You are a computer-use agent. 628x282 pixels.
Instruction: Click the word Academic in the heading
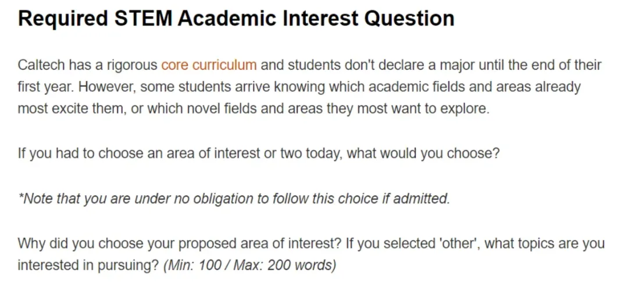pos(228,19)
